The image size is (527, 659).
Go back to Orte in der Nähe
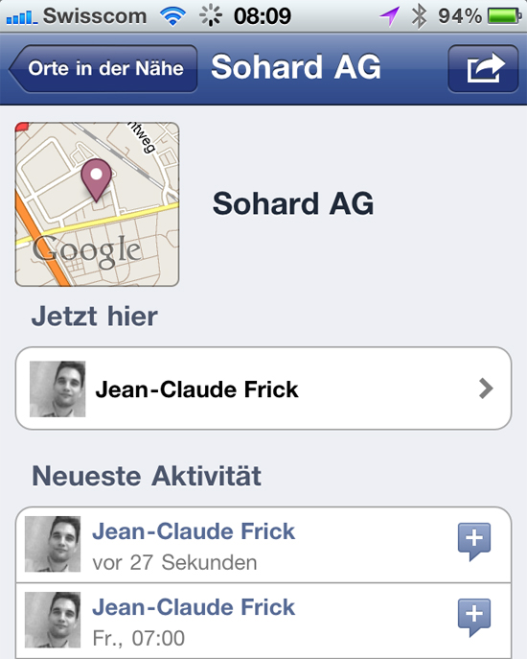(x=103, y=68)
